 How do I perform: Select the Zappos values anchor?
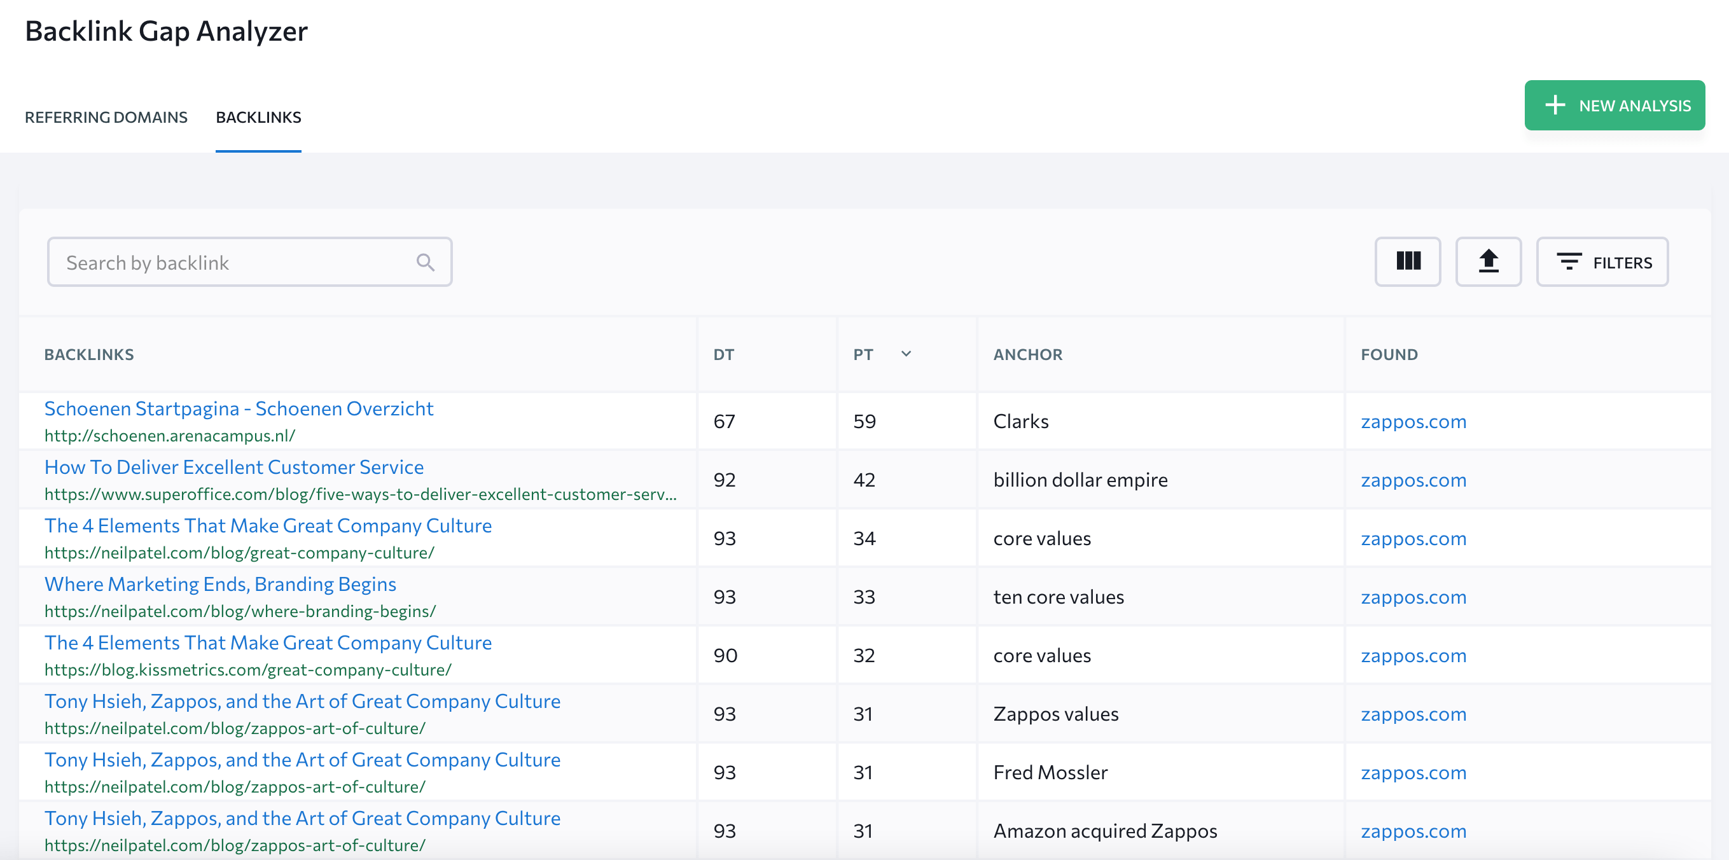(1056, 714)
